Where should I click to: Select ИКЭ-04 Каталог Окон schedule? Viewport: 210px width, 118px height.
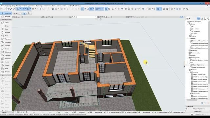199,82
